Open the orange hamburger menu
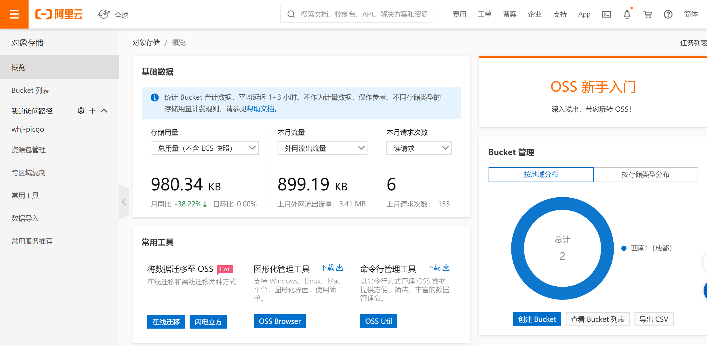 tap(14, 14)
